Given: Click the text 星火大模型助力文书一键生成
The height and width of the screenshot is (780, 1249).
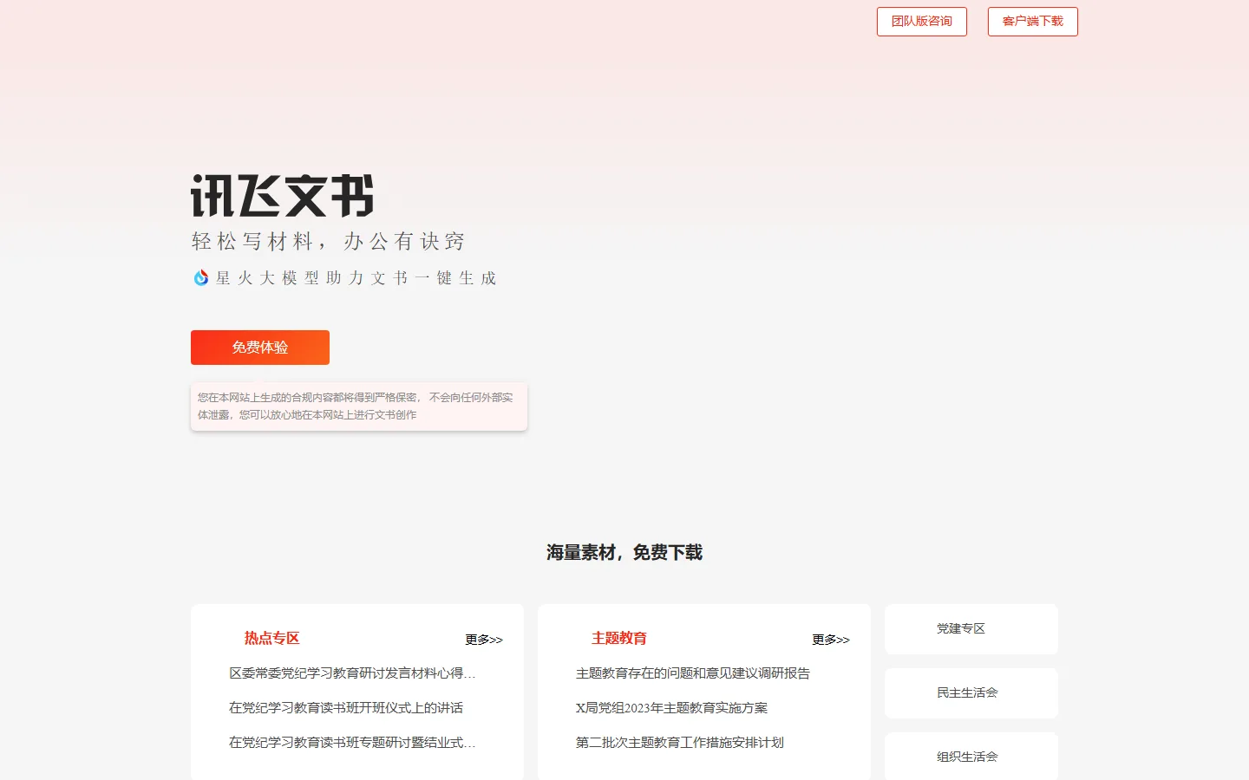Looking at the screenshot, I should (x=356, y=278).
